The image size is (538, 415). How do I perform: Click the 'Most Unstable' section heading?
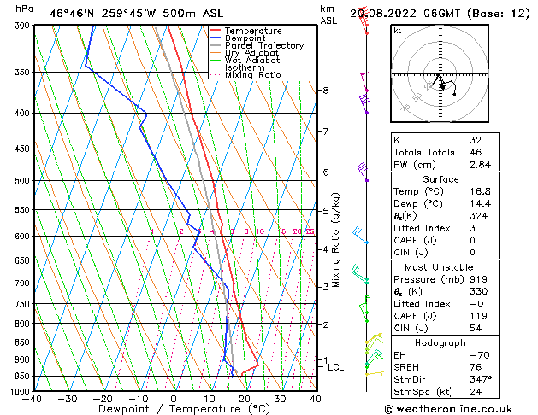point(439,267)
